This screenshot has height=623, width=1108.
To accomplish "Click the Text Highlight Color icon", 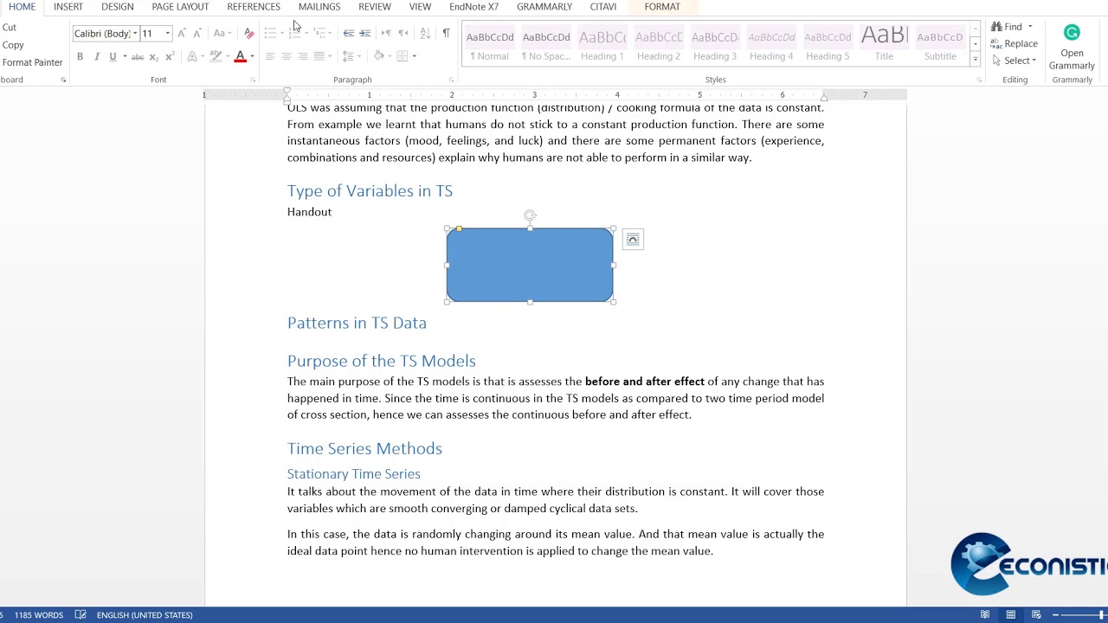I will coord(216,56).
